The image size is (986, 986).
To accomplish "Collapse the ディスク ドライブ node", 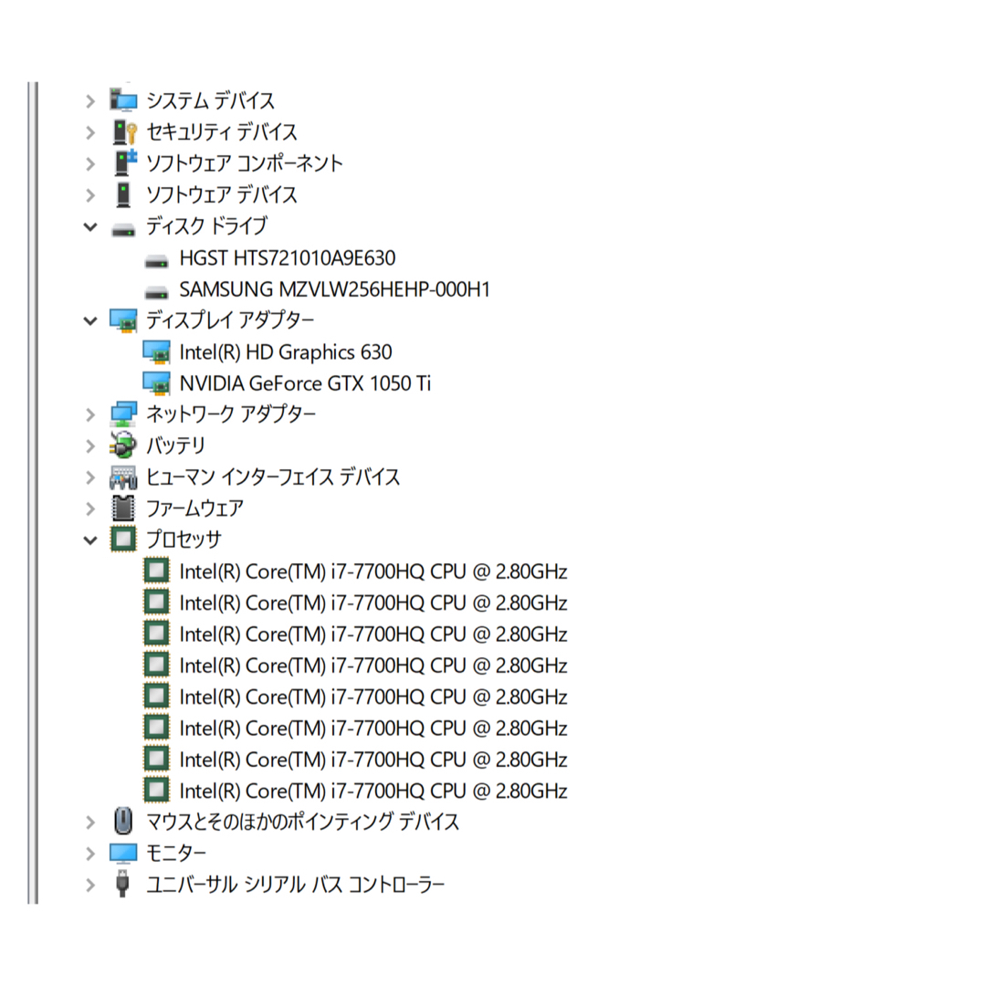I will [x=90, y=227].
